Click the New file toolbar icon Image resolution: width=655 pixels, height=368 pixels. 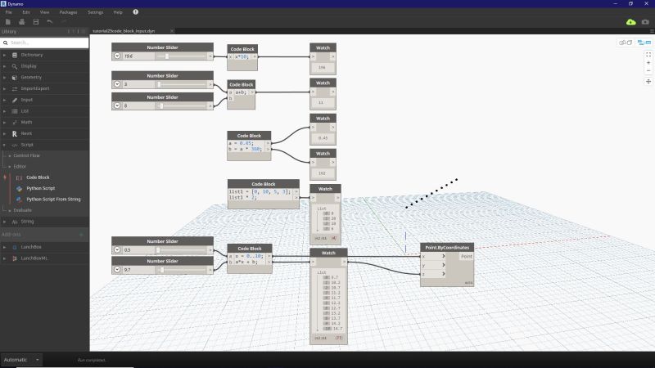click(8, 22)
